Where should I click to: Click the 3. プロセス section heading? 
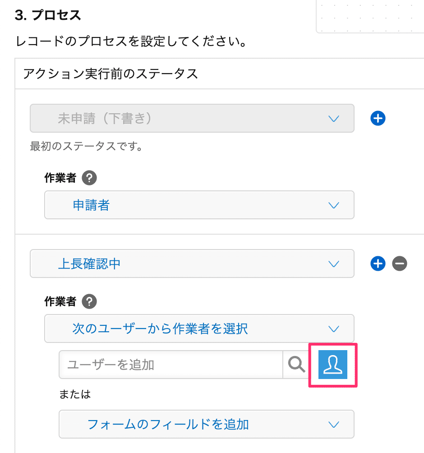(x=48, y=15)
